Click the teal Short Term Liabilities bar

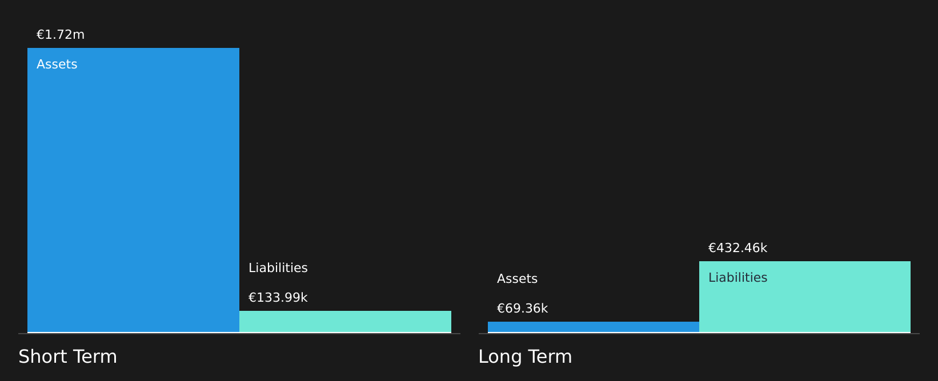pos(345,321)
